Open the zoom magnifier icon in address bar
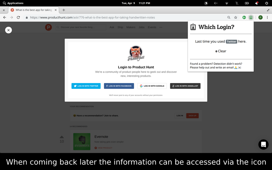The height and width of the screenshot is (170, 272). coord(229,17)
